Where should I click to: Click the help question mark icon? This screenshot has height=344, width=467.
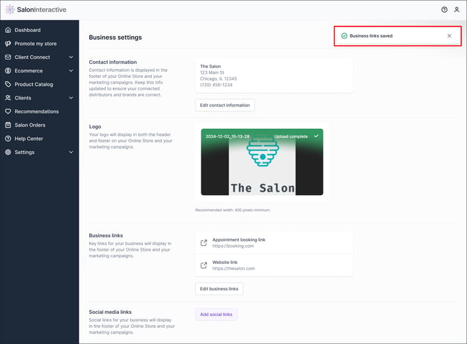445,10
